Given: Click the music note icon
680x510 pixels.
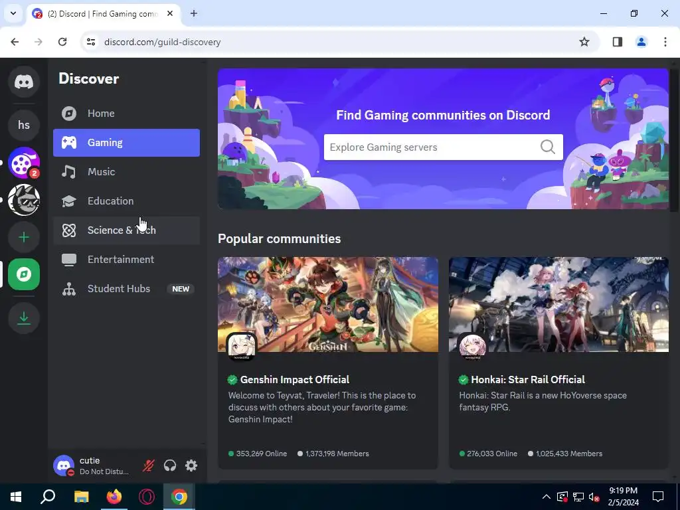Looking at the screenshot, I should coord(68,172).
